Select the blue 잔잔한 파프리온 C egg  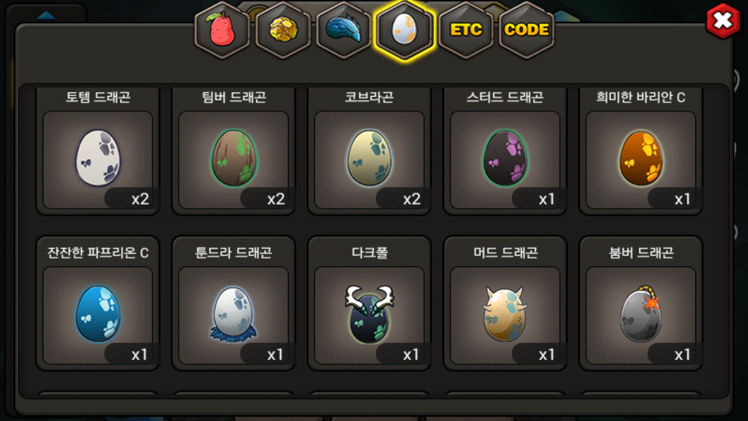(98, 314)
